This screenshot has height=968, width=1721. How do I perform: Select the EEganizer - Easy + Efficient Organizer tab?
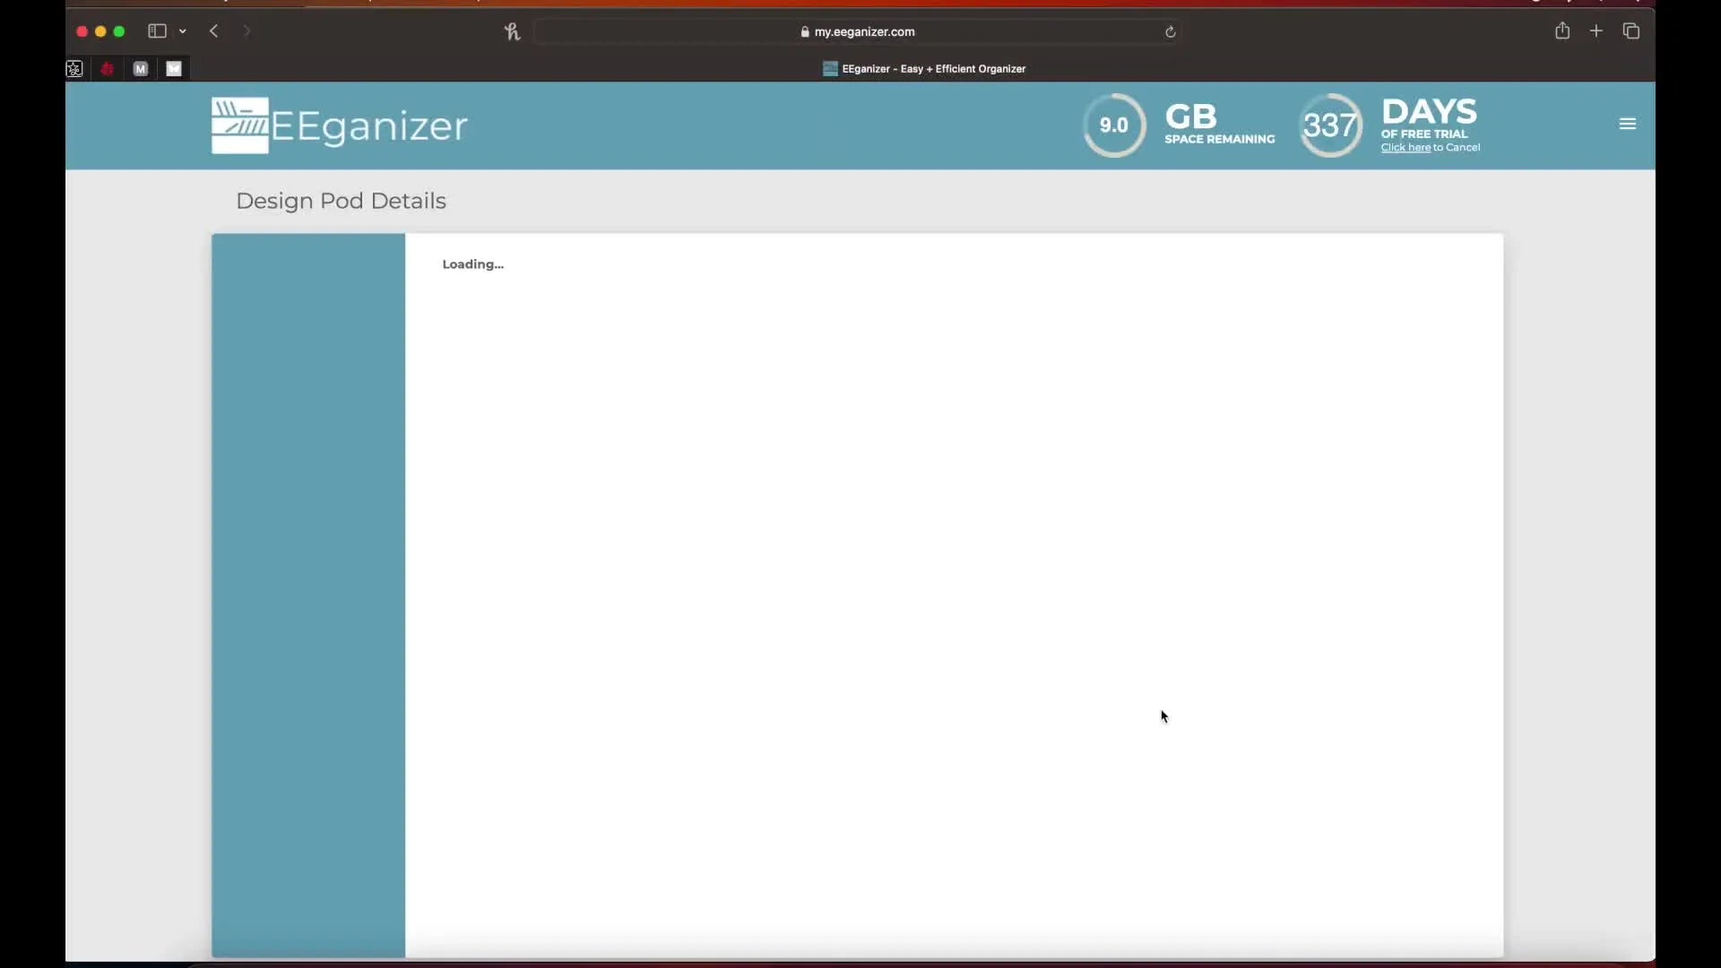pos(923,69)
